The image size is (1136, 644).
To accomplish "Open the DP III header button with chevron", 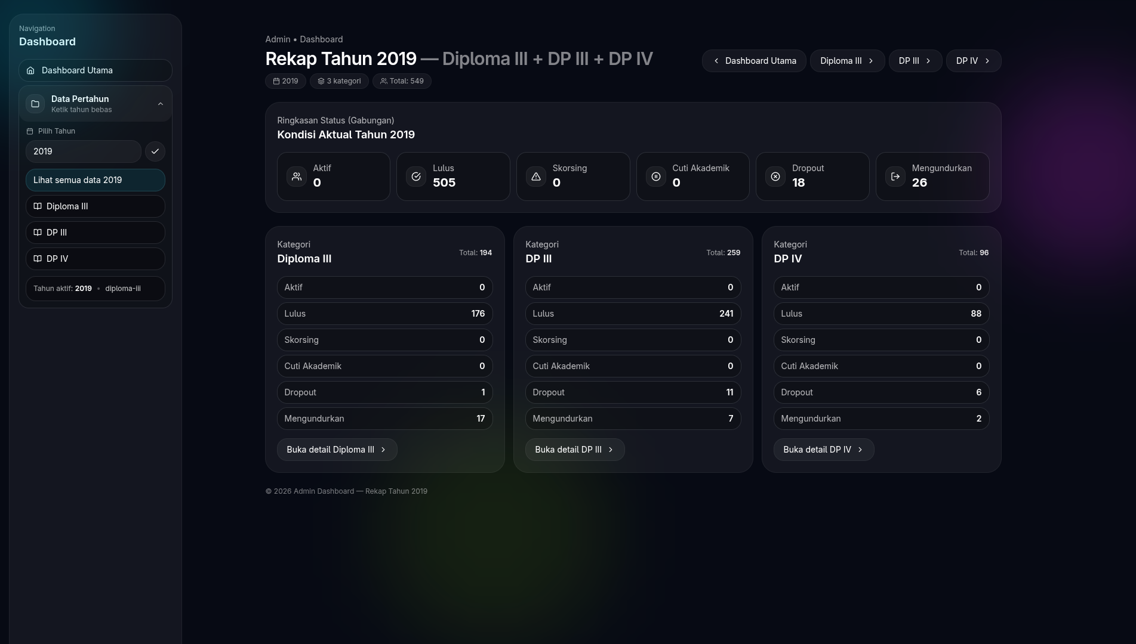I will point(915,61).
